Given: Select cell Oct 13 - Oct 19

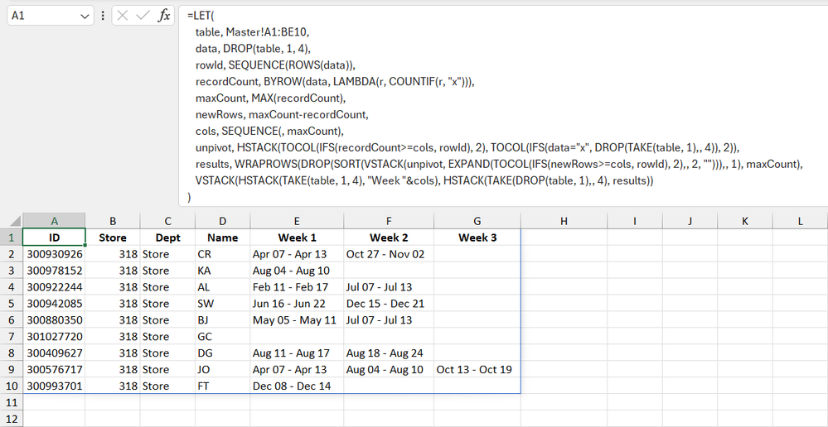Looking at the screenshot, I should pyautogui.click(x=477, y=370).
